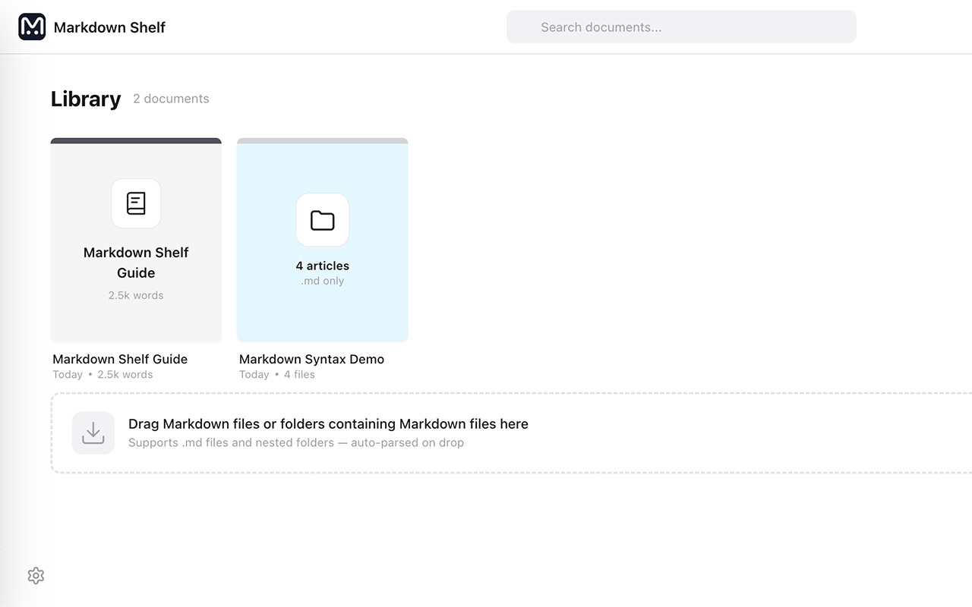The width and height of the screenshot is (972, 607).
Task: Open settings via the gear icon
Action: [x=36, y=576]
